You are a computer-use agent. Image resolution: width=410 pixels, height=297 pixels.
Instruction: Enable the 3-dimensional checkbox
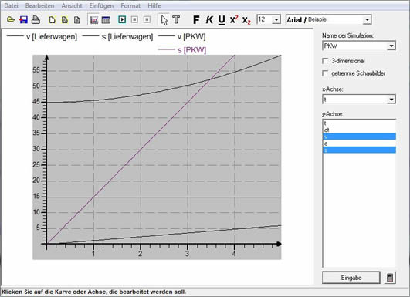(x=325, y=61)
